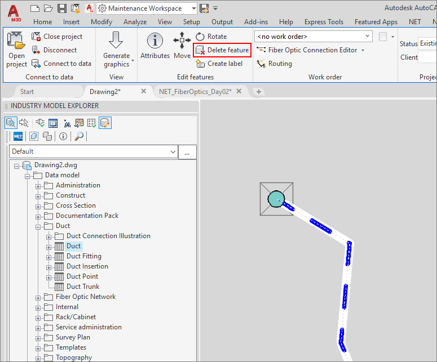Click the overlapping squares explorer icon
This screenshot has height=362, width=437.
47,136
